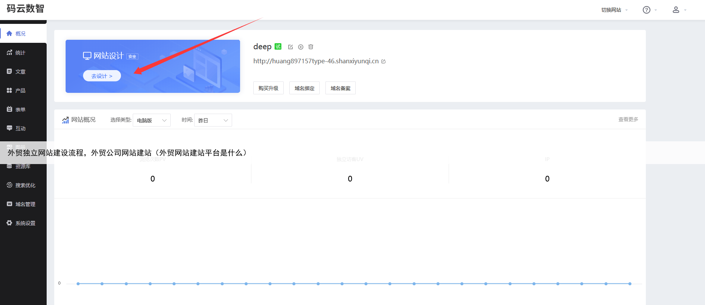Image resolution: width=705 pixels, height=305 pixels.
Task: Open 搜索优化 in the sidebar
Action: [x=25, y=185]
